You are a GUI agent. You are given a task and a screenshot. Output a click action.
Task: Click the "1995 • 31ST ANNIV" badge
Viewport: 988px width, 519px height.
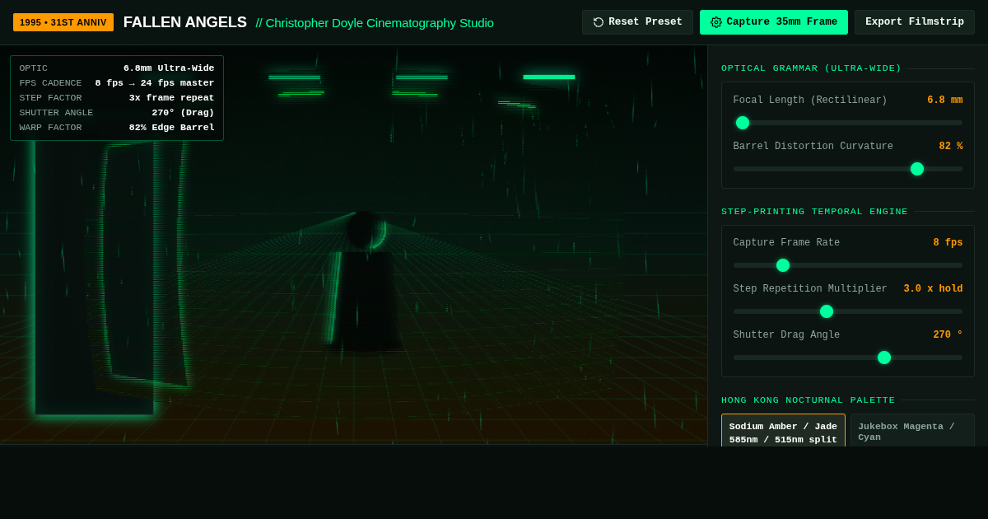(63, 22)
